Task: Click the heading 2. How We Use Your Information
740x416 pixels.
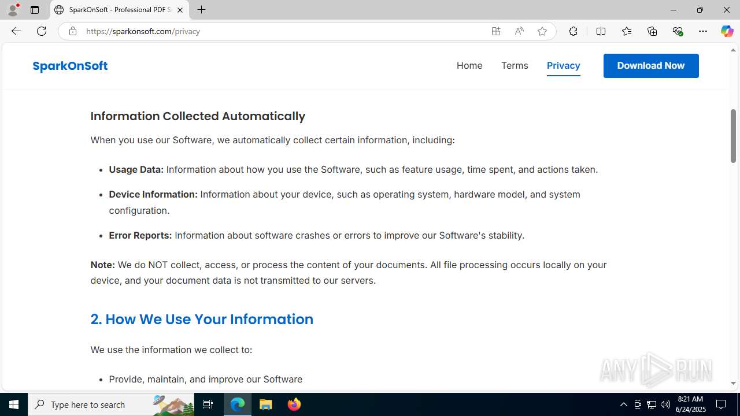Action: [202, 320]
